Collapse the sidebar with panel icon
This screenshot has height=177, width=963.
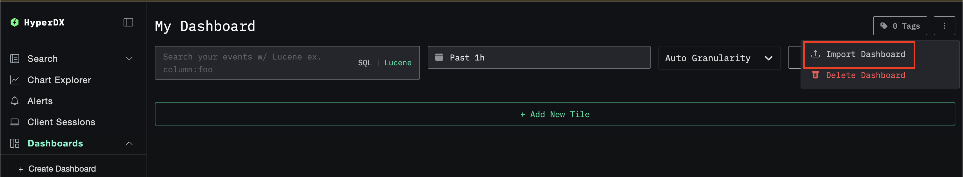[x=128, y=22]
